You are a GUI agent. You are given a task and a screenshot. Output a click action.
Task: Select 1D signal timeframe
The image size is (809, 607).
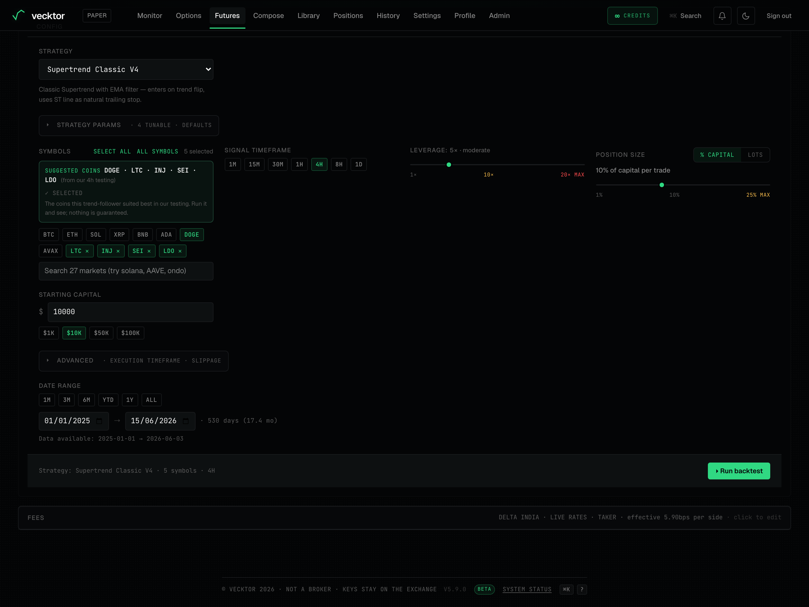coord(359,165)
